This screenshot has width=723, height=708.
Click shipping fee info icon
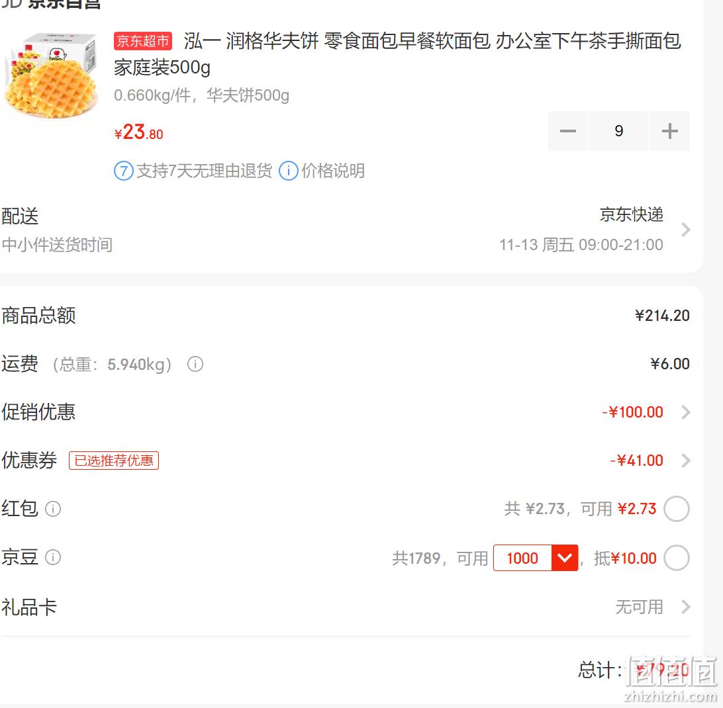click(x=195, y=364)
